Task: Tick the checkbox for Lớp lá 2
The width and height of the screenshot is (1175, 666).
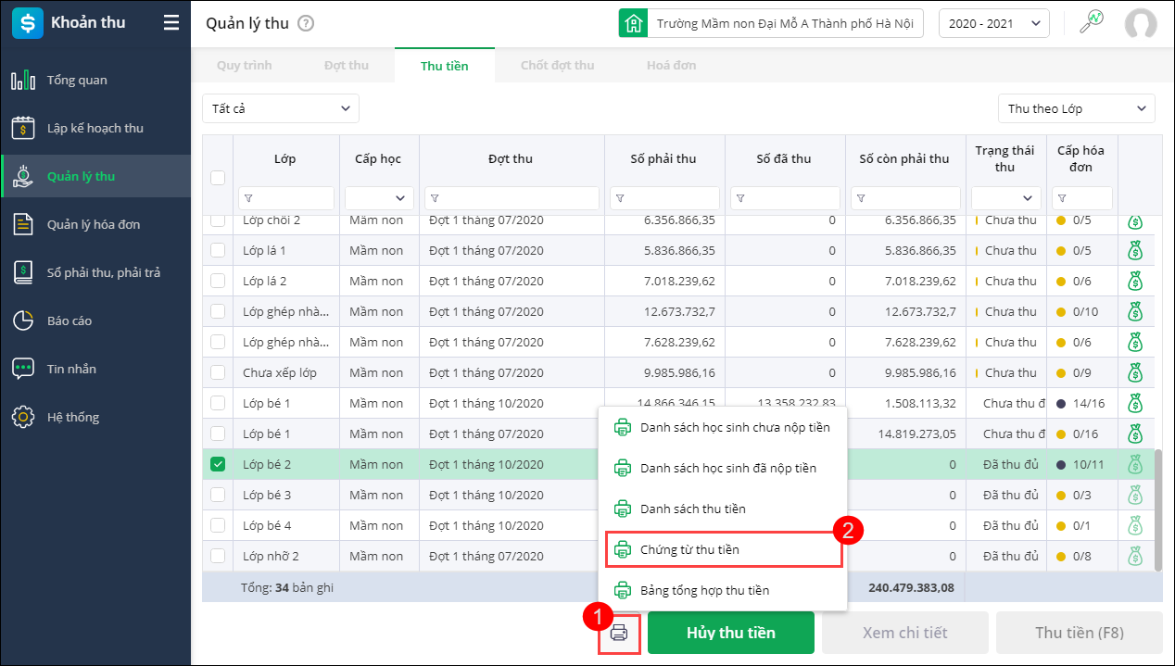Action: tap(218, 281)
